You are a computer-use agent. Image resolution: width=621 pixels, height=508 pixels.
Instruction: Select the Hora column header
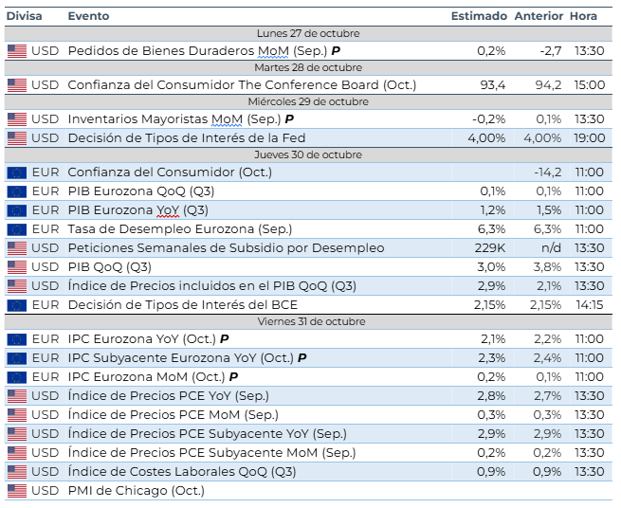point(584,16)
